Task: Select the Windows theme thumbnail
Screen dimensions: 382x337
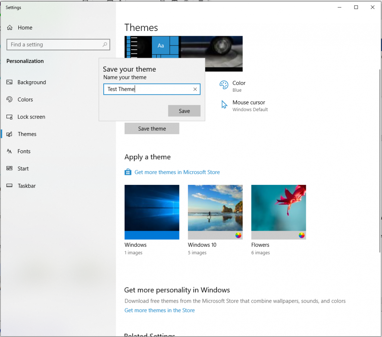Action: [x=152, y=212]
